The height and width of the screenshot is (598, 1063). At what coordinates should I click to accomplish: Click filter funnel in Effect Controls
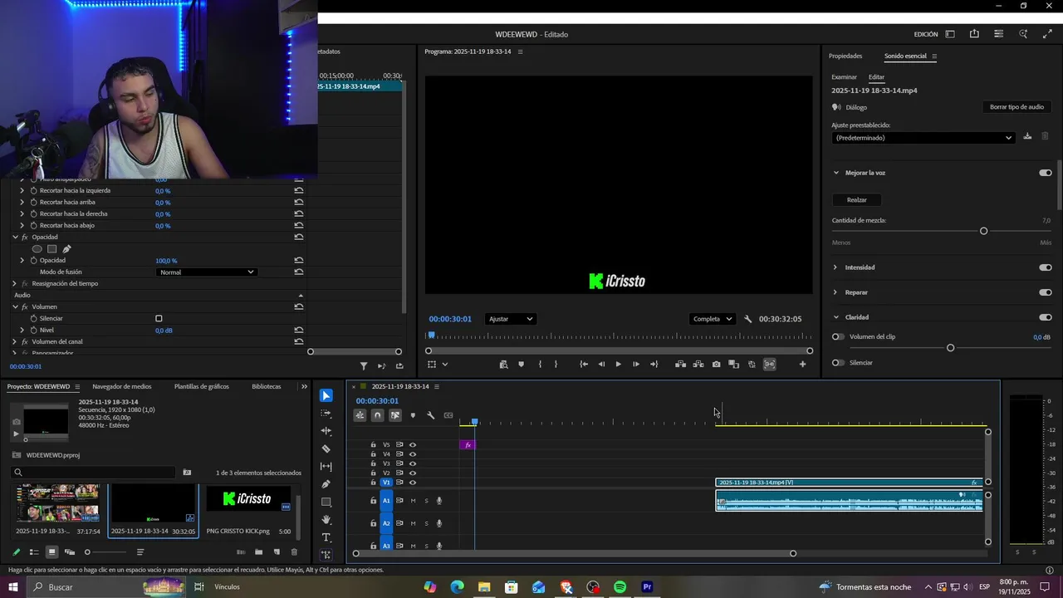click(364, 366)
